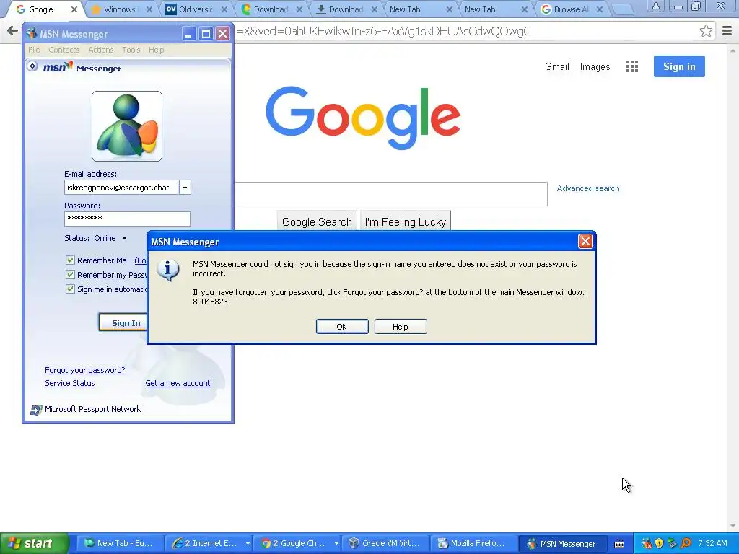
Task: Toggle the Remember Me checkbox
Action: click(x=70, y=260)
